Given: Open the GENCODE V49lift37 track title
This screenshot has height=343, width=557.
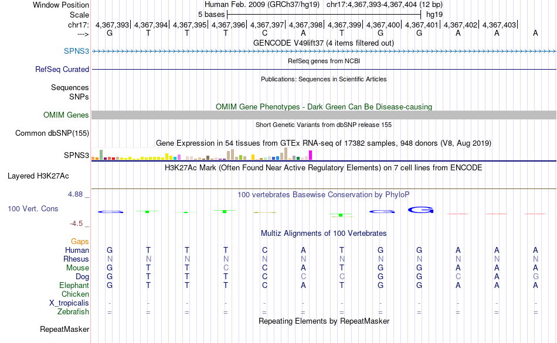Looking at the screenshot, I should pos(324,43).
